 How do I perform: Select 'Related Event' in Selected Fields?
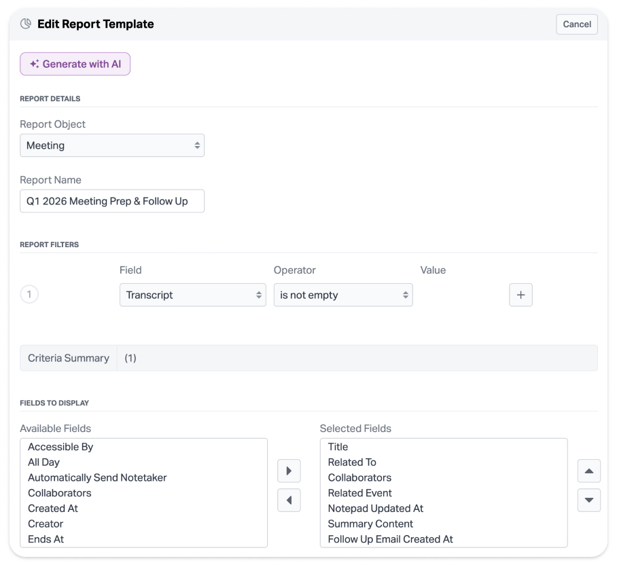359,493
